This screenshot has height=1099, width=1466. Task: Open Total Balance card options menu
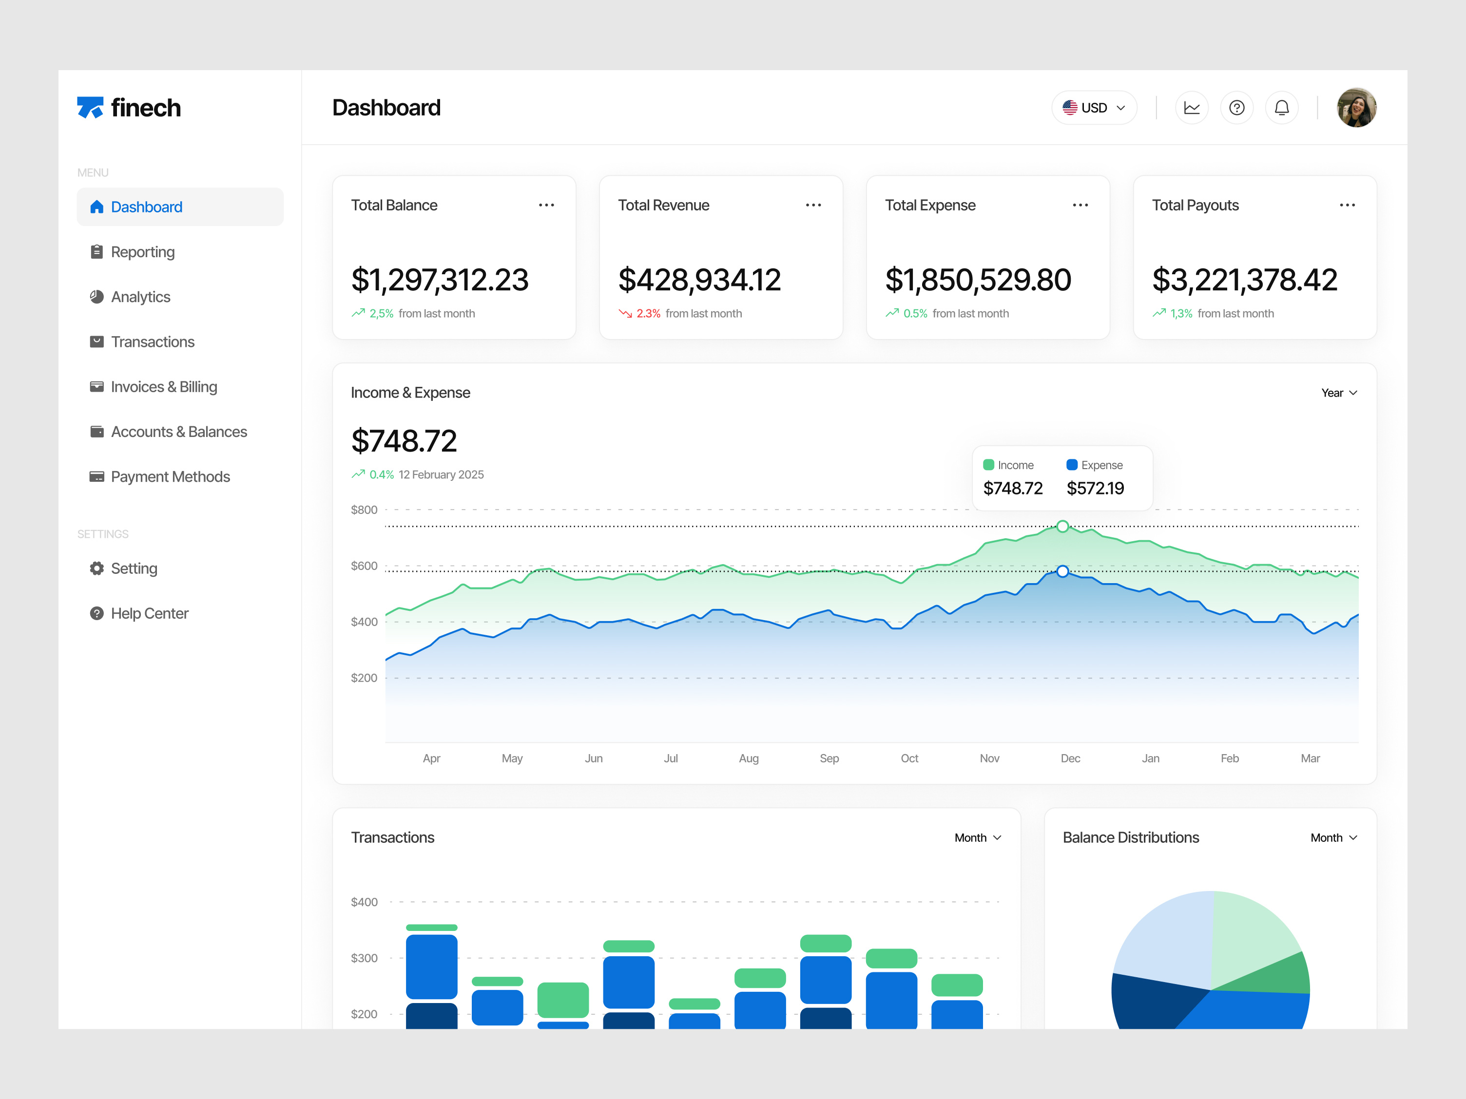coord(546,206)
